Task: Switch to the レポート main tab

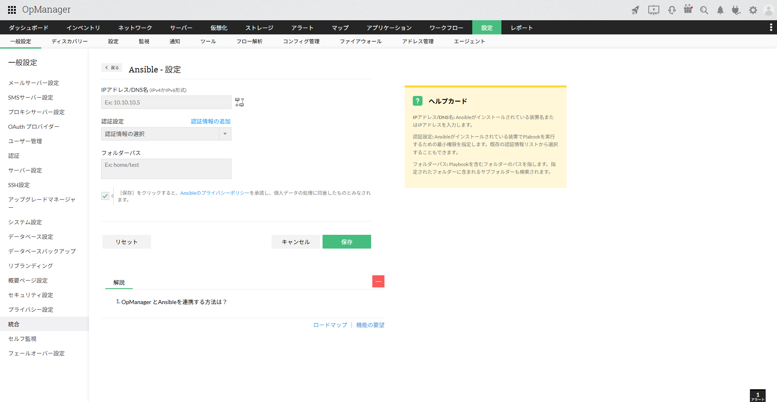Action: pos(522,28)
